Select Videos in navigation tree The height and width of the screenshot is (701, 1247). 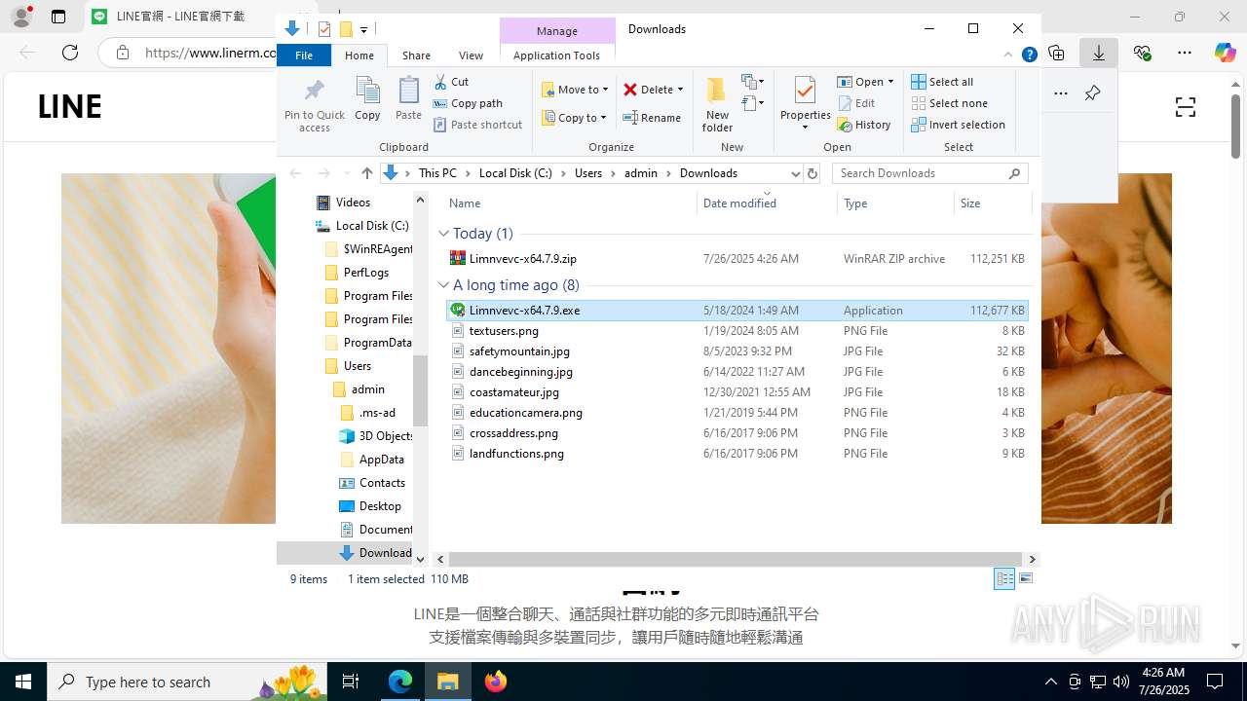click(x=353, y=203)
